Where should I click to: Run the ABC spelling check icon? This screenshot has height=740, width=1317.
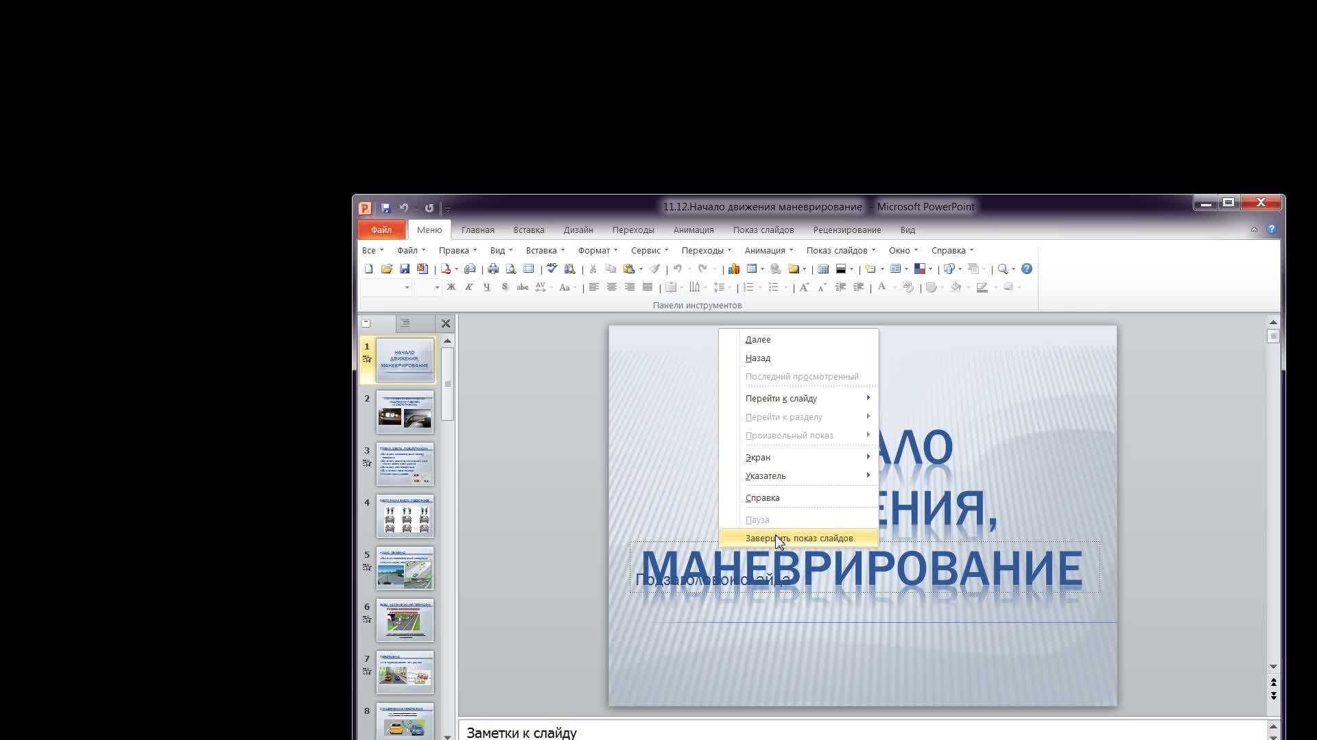click(551, 269)
